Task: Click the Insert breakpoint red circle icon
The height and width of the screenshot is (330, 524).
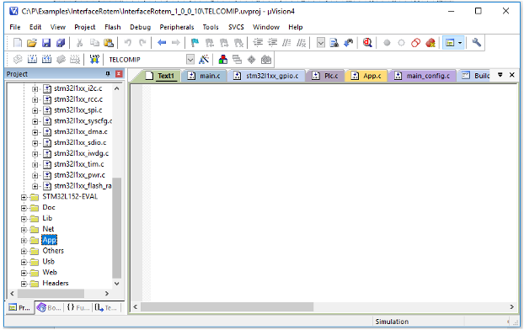Action: point(387,43)
